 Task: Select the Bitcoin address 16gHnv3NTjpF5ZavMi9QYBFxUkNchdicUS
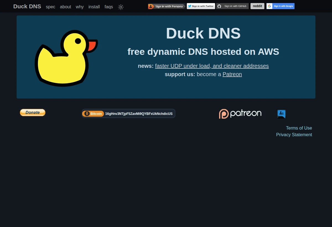tap(139, 114)
